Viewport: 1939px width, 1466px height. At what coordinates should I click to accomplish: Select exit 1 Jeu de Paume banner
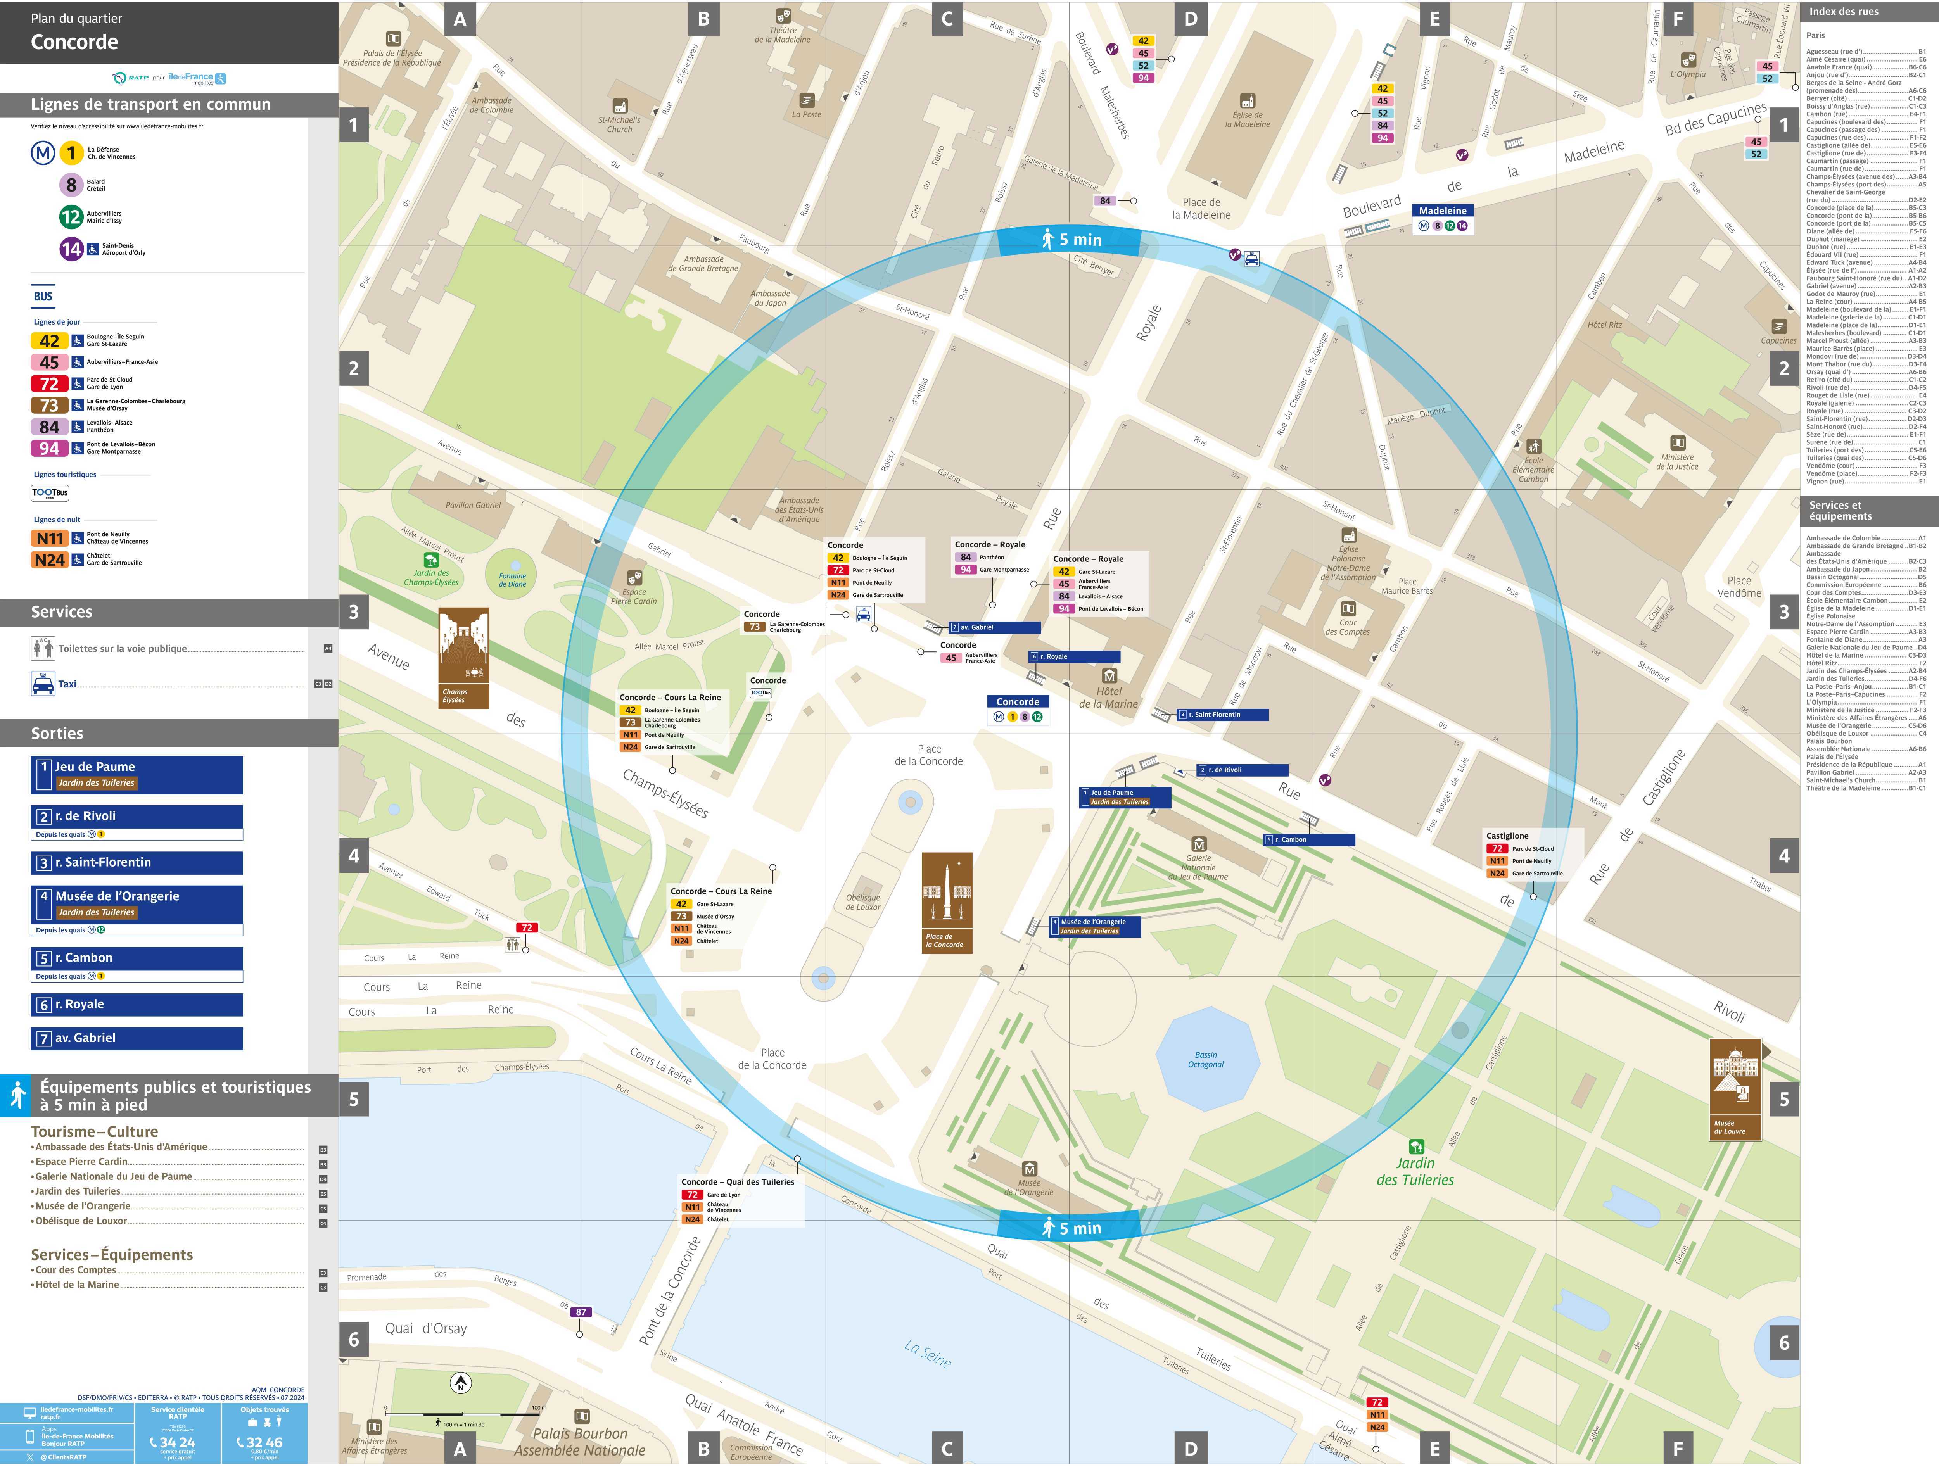point(136,775)
